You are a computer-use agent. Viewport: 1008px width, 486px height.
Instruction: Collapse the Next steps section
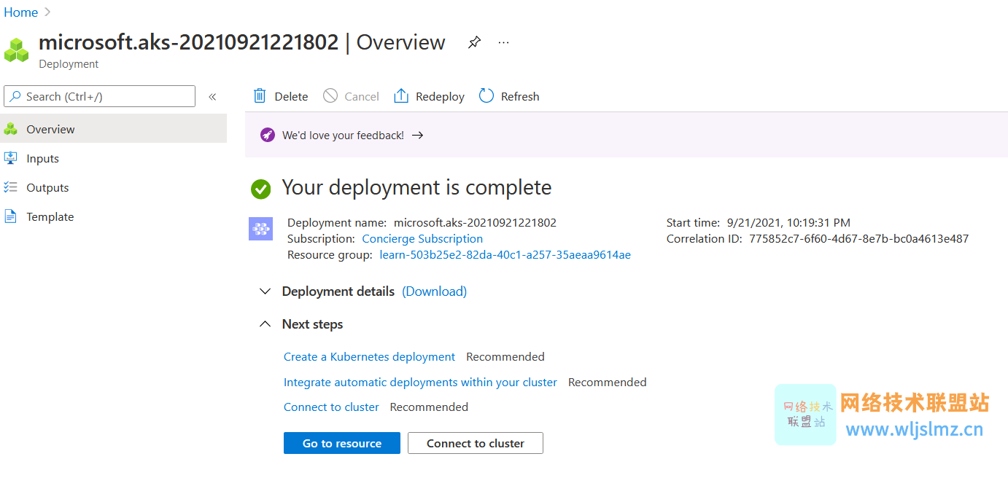265,324
